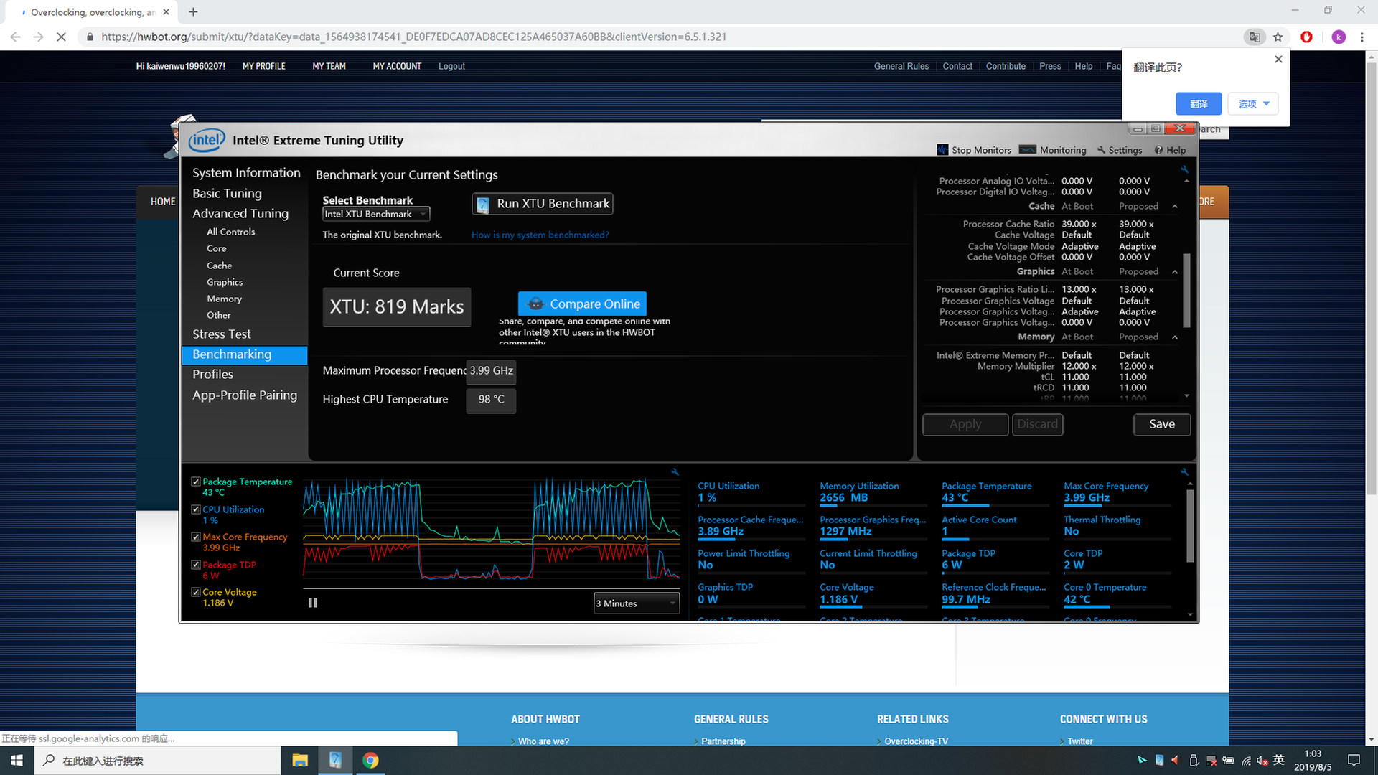Open the Monitoring view icon
Viewport: 1378px width, 775px height.
pyautogui.click(x=1027, y=150)
